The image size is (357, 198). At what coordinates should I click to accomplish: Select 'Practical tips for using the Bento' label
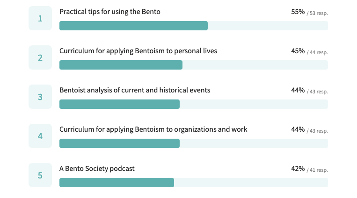[110, 12]
